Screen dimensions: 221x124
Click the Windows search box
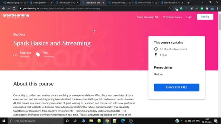[x=36, y=121]
